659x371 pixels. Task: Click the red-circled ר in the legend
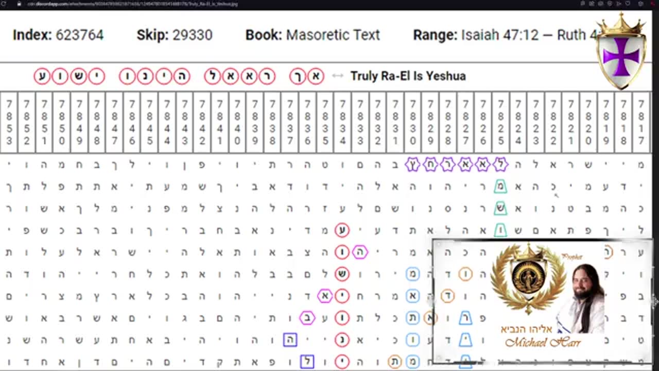(x=267, y=76)
